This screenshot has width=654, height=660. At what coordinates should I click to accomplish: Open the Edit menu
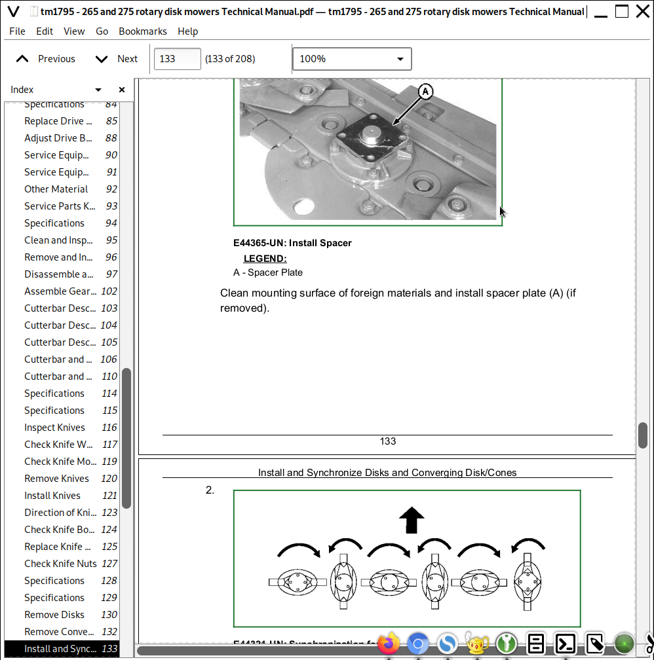coord(45,31)
